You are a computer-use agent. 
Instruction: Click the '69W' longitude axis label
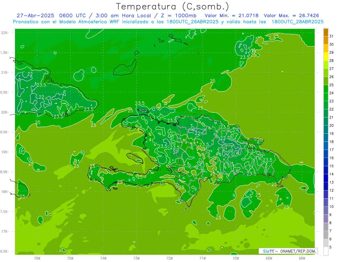[x=269, y=258]
